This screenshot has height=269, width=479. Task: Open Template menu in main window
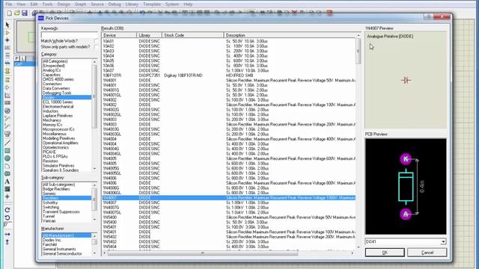point(152,4)
